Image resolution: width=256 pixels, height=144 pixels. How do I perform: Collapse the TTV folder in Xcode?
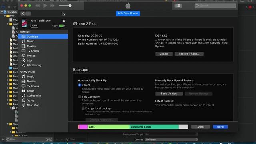(5, 16)
